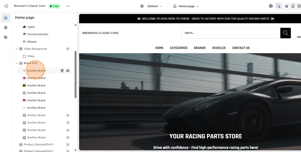Toggle the preview inspector selection tool

coord(279,6)
